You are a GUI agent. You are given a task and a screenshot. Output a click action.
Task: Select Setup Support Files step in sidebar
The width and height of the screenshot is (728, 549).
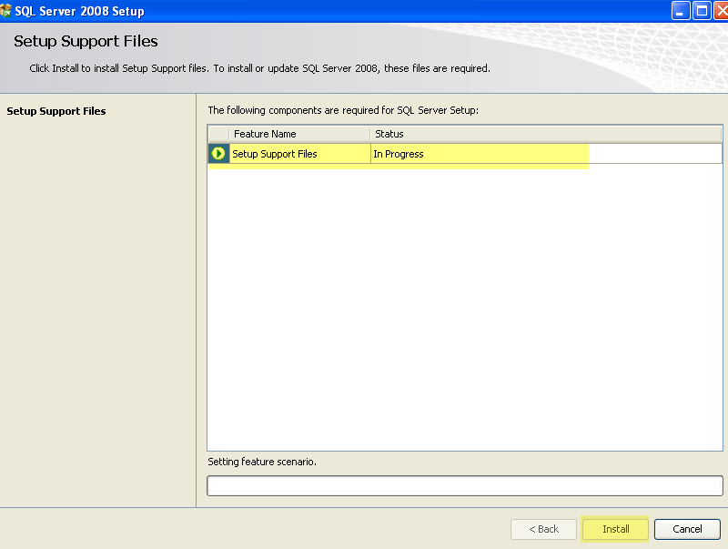56,111
